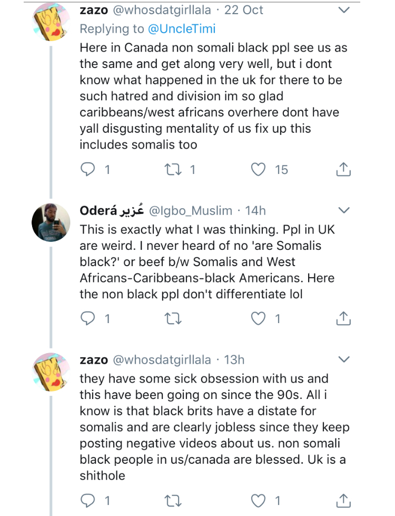Like zazo's tweet with 15 likes
The image size is (395, 516).
[258, 170]
